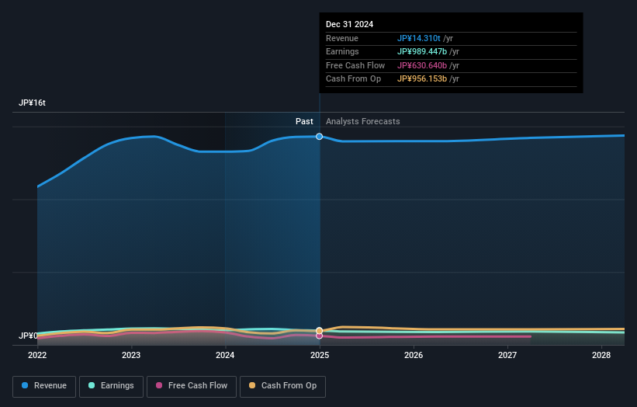Click the Free Cash Flow label in tooltip
The height and width of the screenshot is (407, 637).
[355, 65]
